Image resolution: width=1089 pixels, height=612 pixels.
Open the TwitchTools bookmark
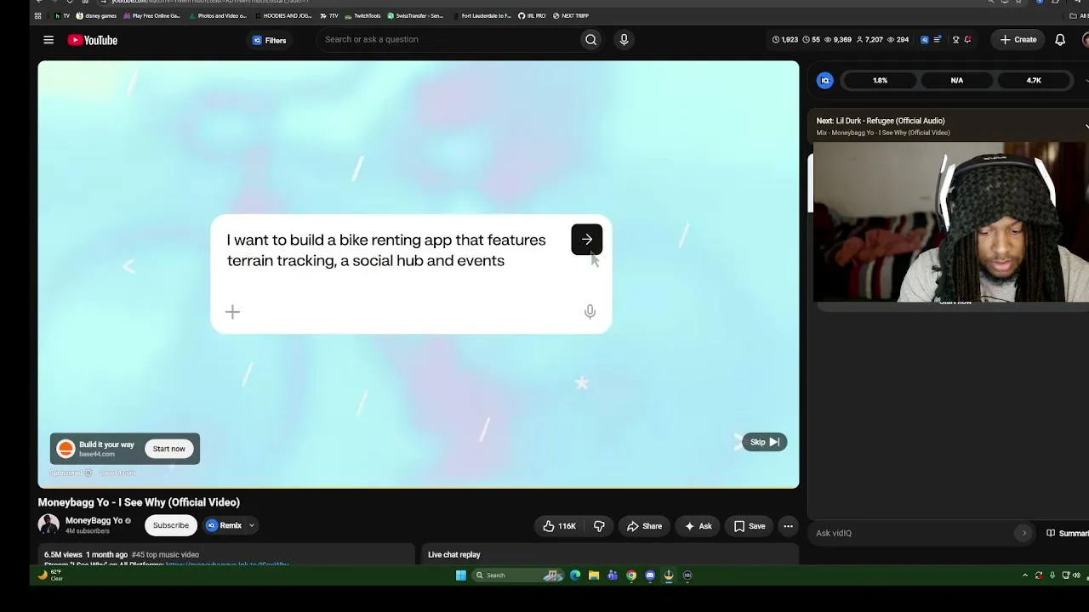362,15
